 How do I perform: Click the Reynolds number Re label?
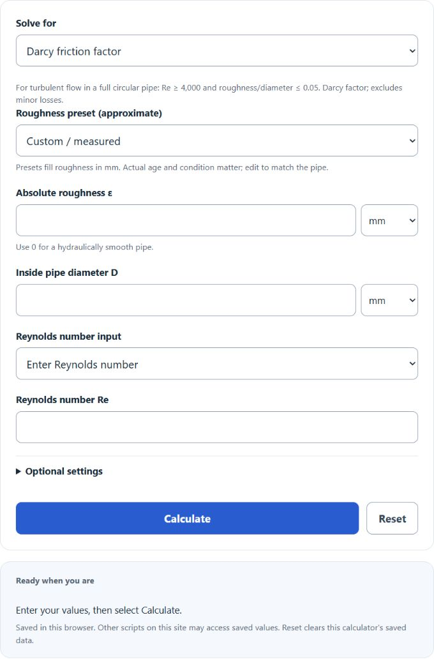tap(62, 400)
